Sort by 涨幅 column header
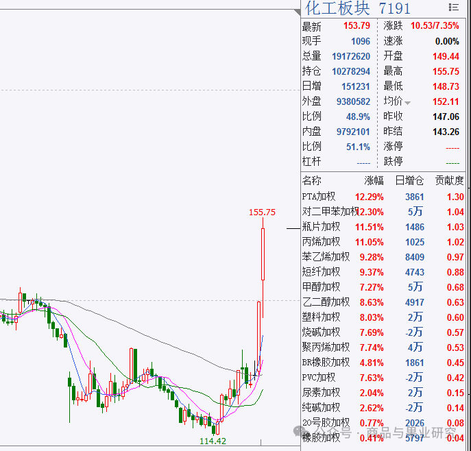 [374, 180]
